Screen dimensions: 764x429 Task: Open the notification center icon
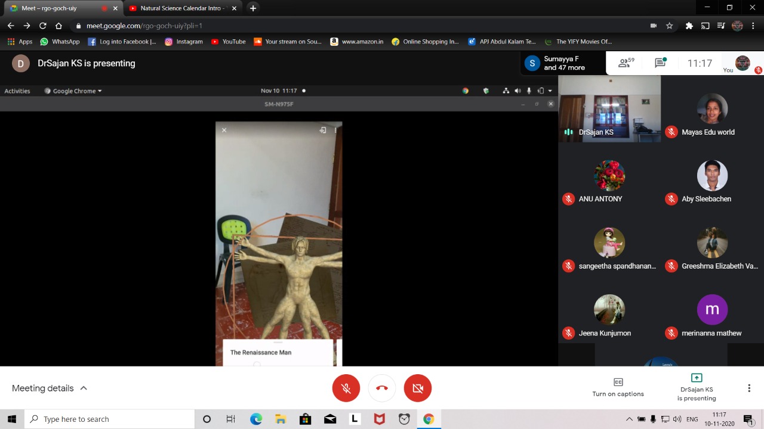748,419
